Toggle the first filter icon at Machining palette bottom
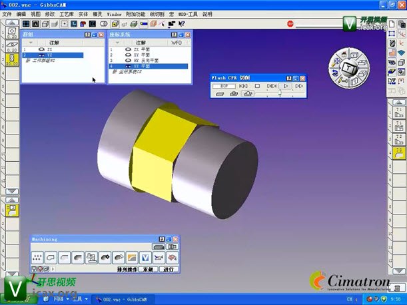 click(x=34, y=269)
